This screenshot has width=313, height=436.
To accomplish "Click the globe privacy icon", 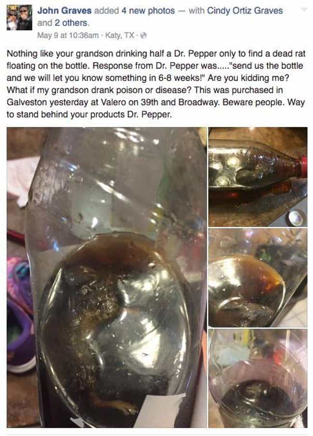I will pyautogui.click(x=143, y=36).
